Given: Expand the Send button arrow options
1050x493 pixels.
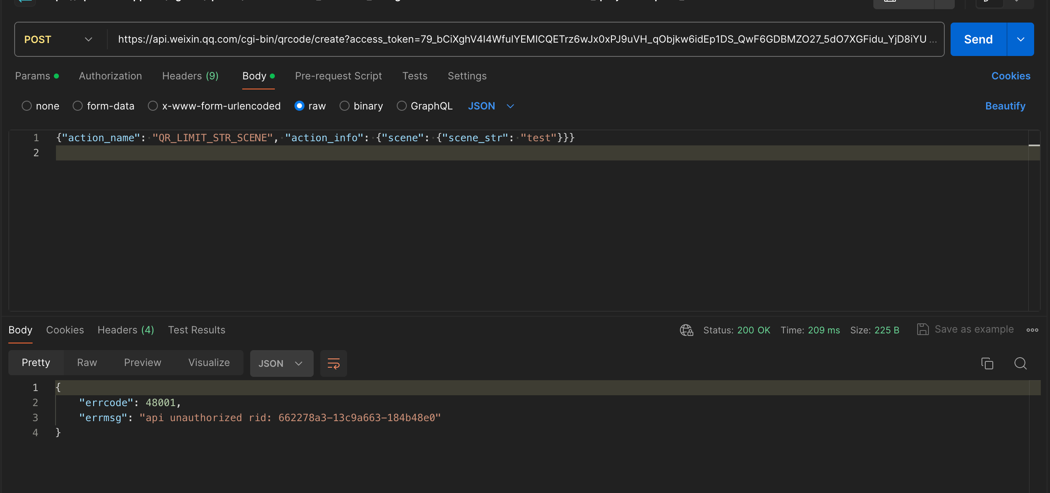Looking at the screenshot, I should 1020,40.
